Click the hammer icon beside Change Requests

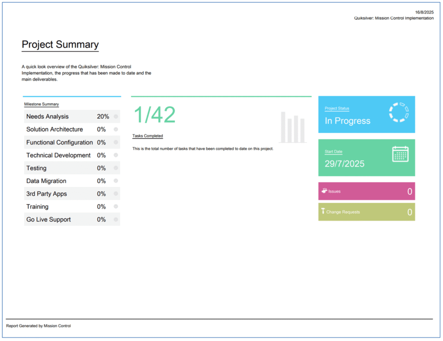[x=323, y=211]
